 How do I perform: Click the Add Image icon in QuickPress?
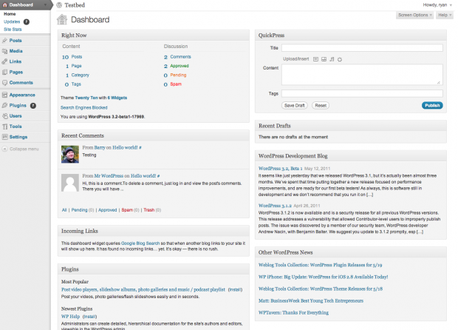(315, 59)
